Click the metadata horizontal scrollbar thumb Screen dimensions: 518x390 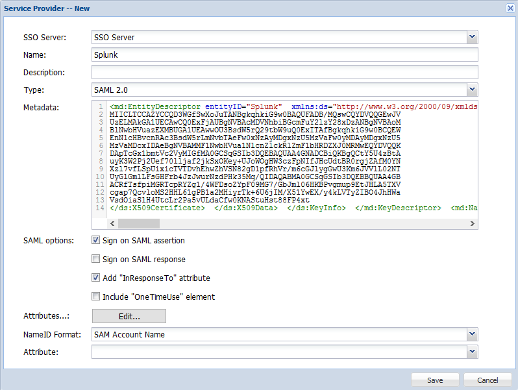tap(138, 223)
